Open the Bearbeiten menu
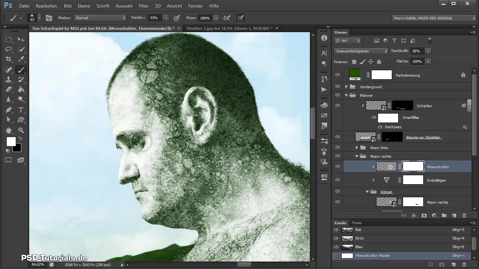 click(x=47, y=6)
